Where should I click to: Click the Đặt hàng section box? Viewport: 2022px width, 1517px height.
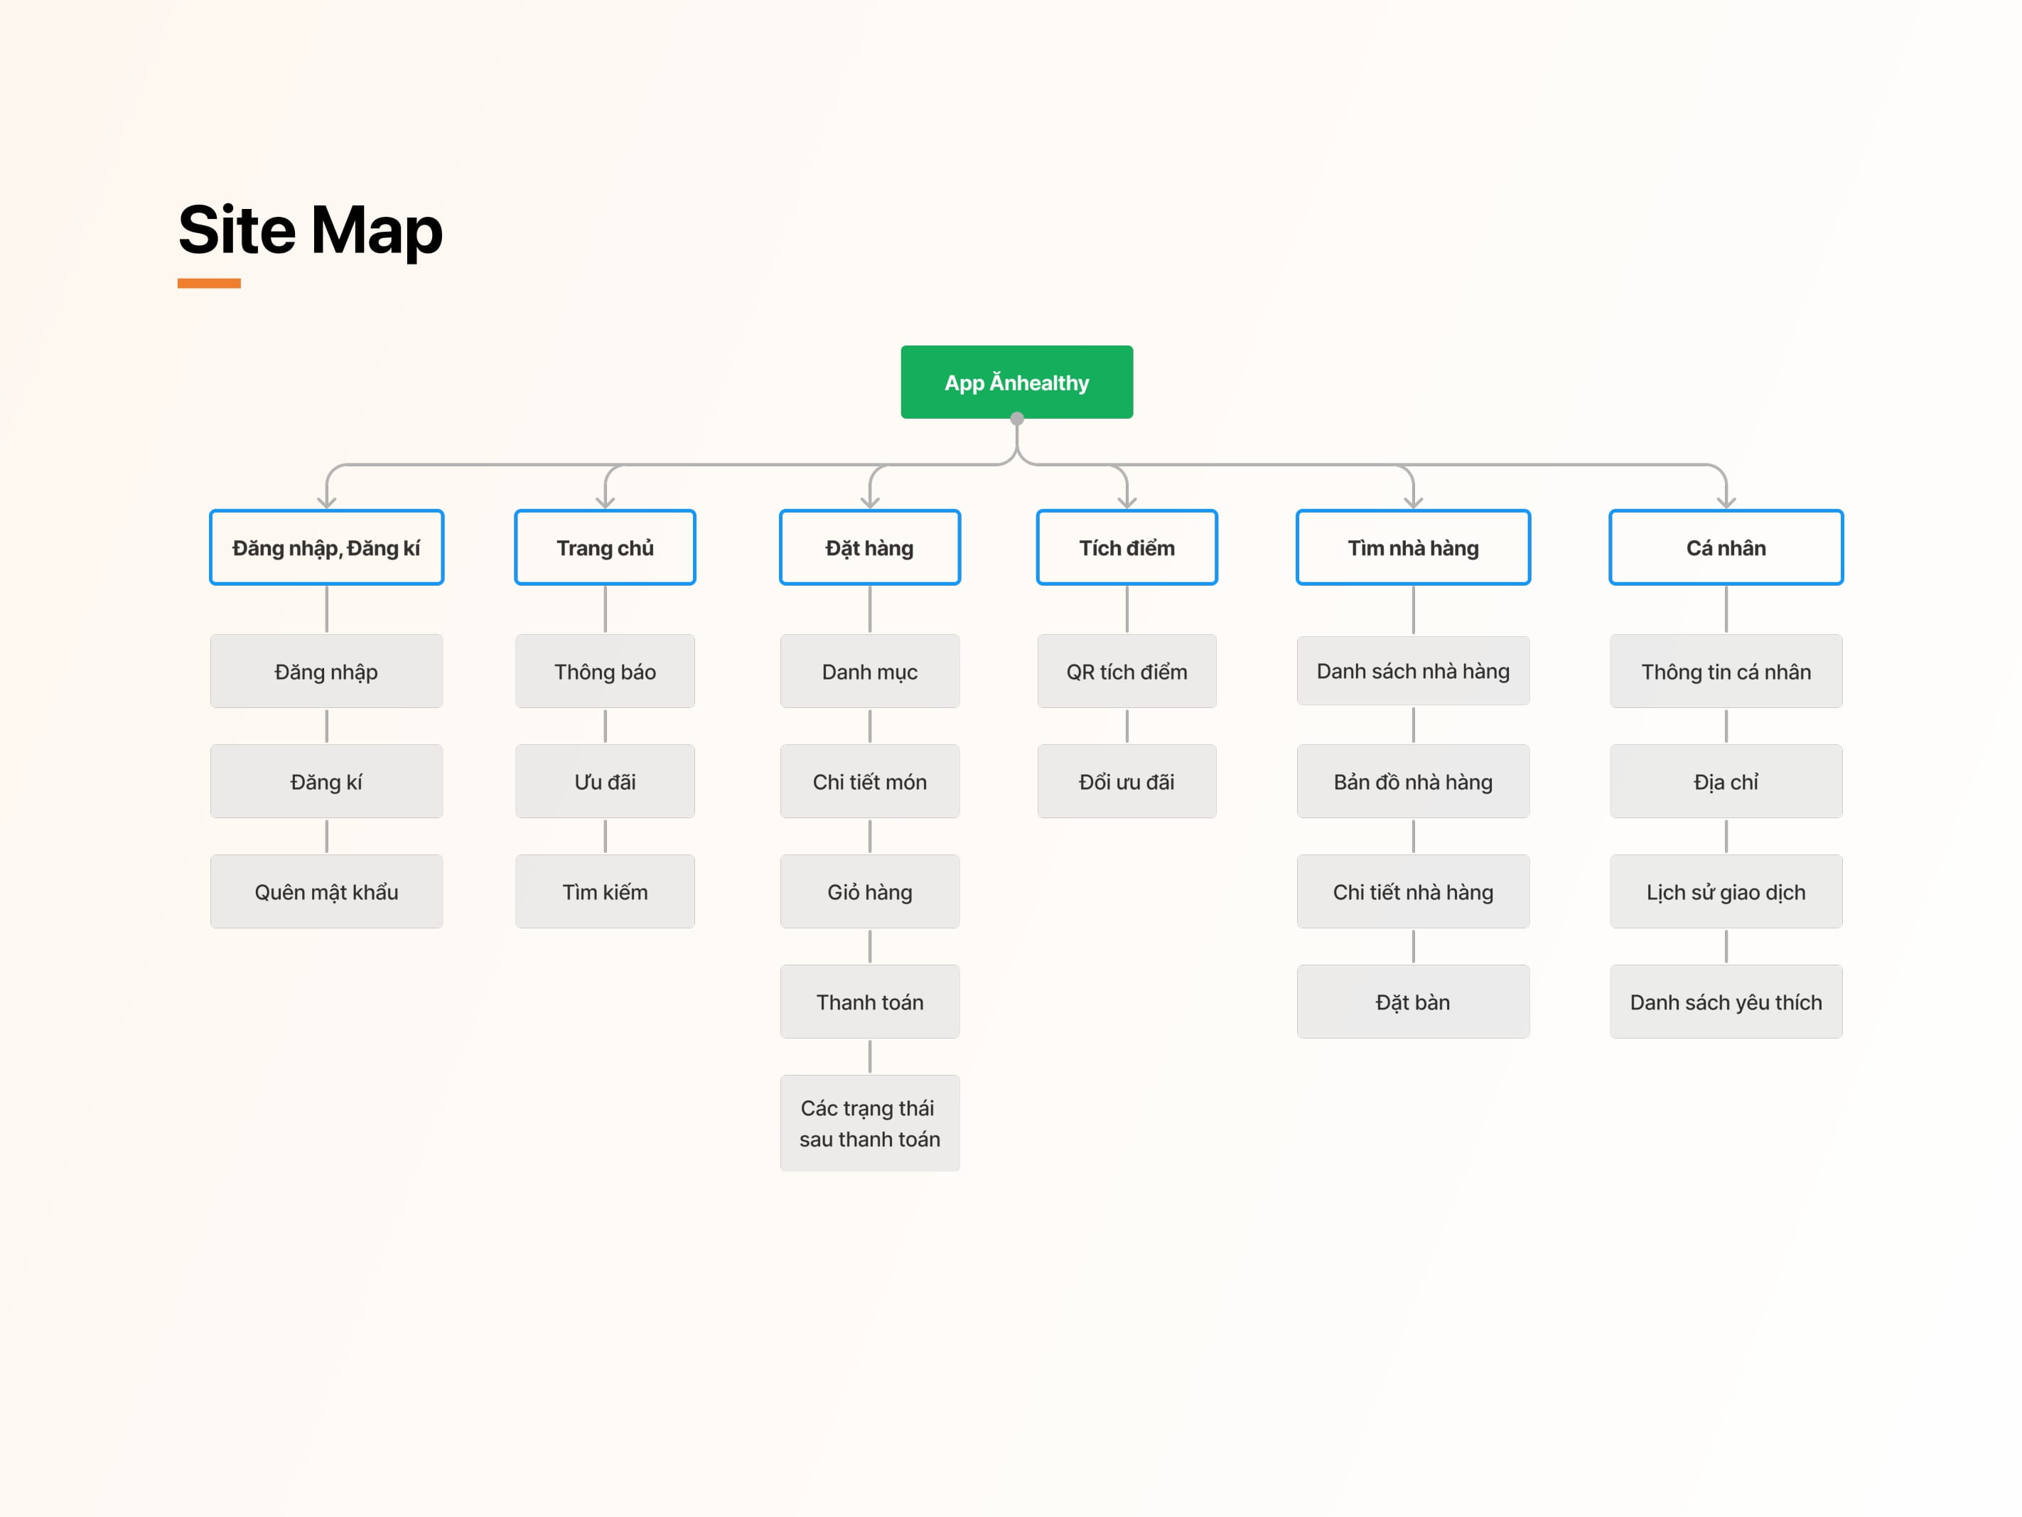[x=869, y=548]
